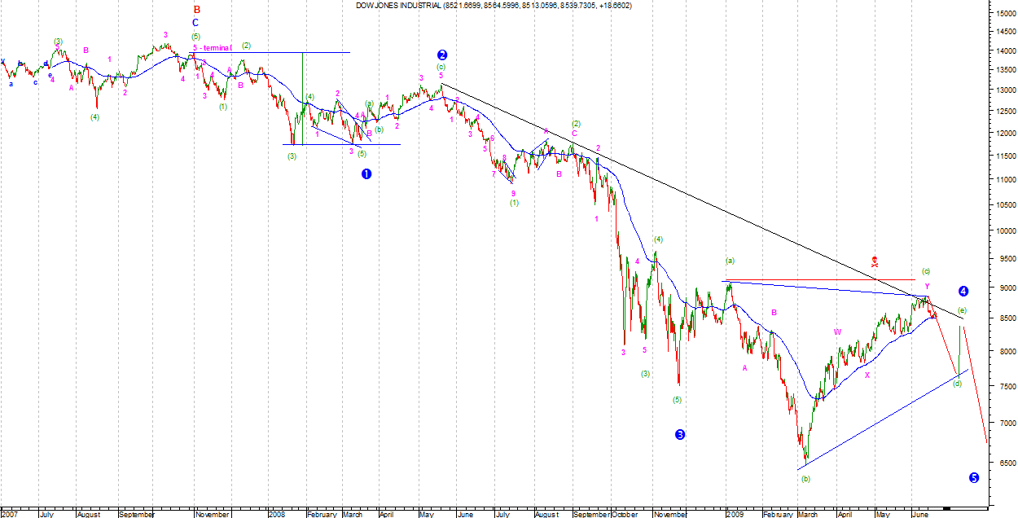The image size is (1018, 518).
Task: Click the black marker on the time axis
Action: [946, 508]
